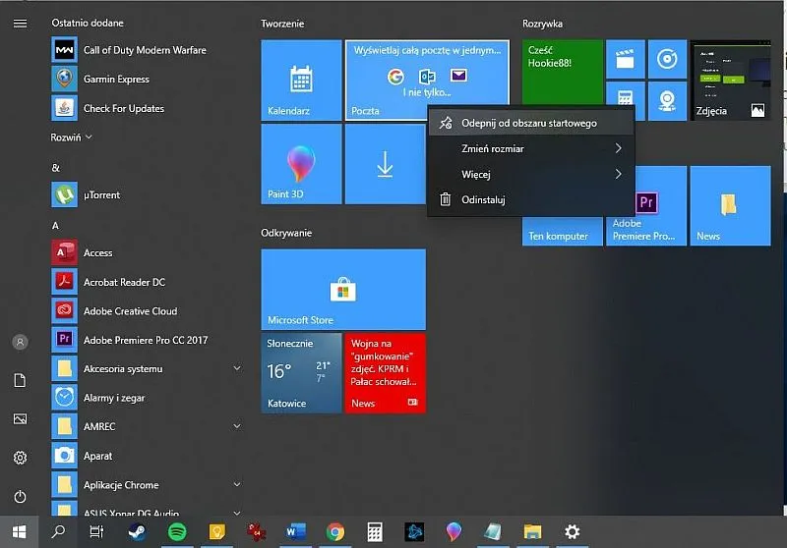Screen dimensions: 787x548
Task: Open the user account icon in the left rail
Action: (20, 342)
